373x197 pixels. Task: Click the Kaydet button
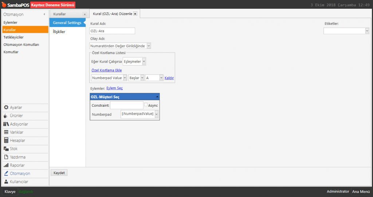pos(59,173)
